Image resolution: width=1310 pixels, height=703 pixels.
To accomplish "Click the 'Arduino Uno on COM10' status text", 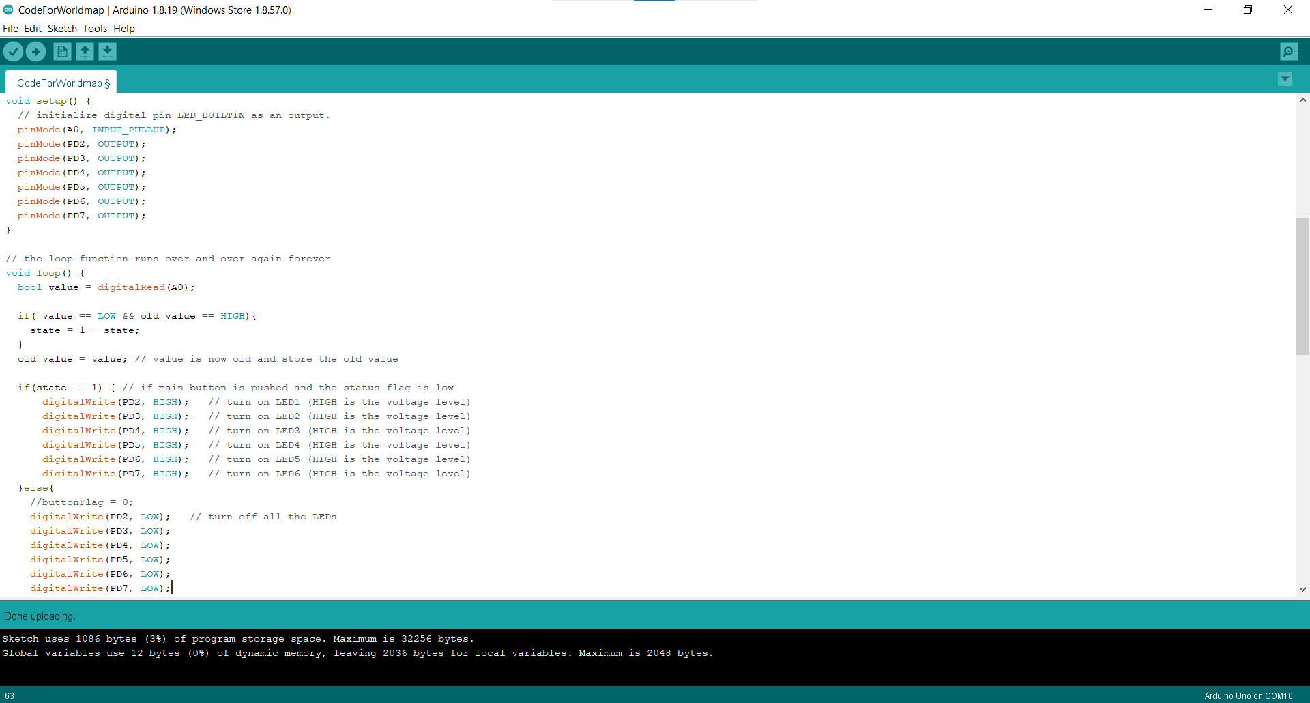I will [1249, 696].
